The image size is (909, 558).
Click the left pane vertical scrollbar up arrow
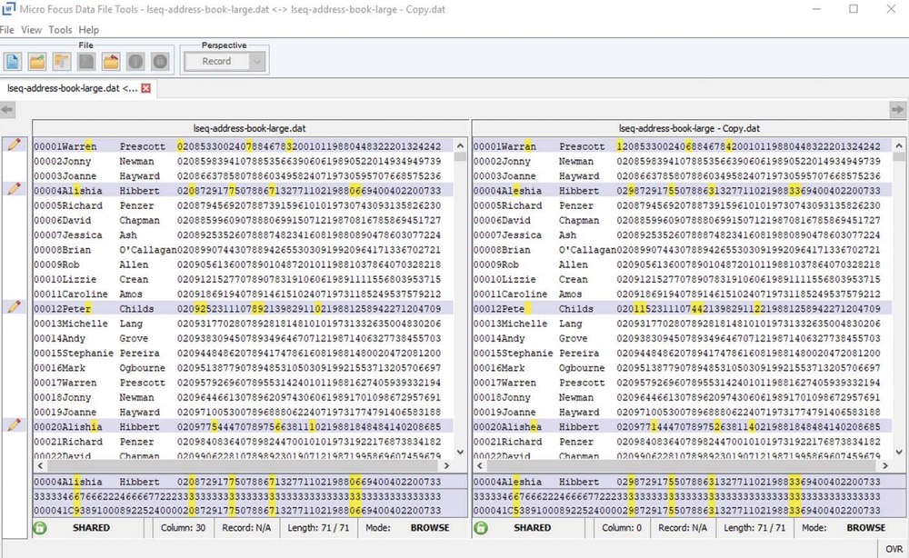click(460, 145)
